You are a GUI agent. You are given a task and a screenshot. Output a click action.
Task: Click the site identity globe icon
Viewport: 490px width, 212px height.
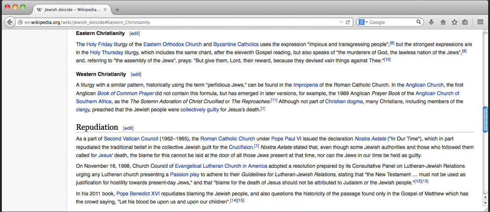pos(21,22)
